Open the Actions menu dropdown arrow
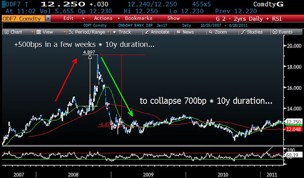 118,19
